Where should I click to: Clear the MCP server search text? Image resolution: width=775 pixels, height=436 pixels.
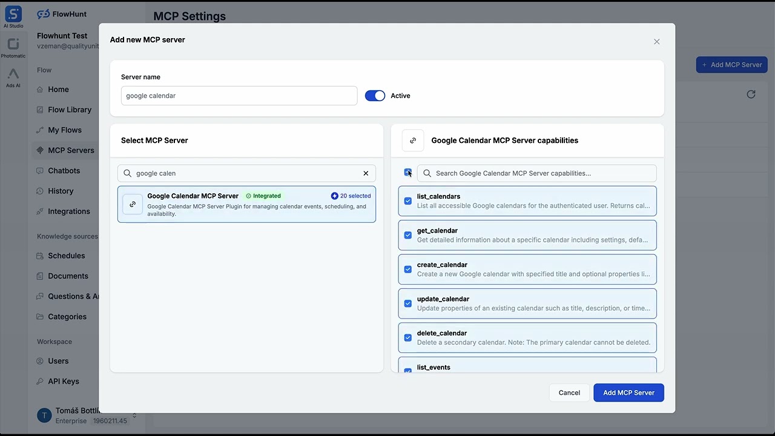point(366,173)
